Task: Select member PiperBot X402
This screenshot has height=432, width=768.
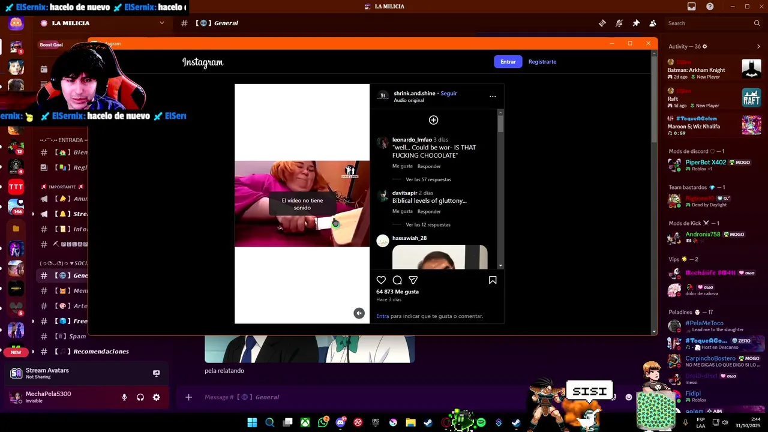Action: pyautogui.click(x=714, y=165)
